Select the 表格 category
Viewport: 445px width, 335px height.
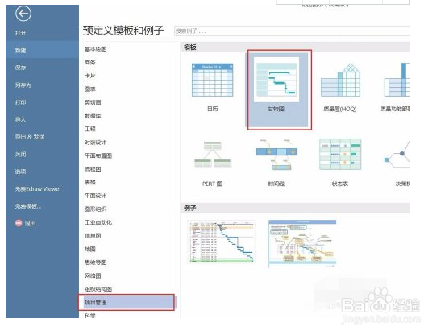point(90,182)
